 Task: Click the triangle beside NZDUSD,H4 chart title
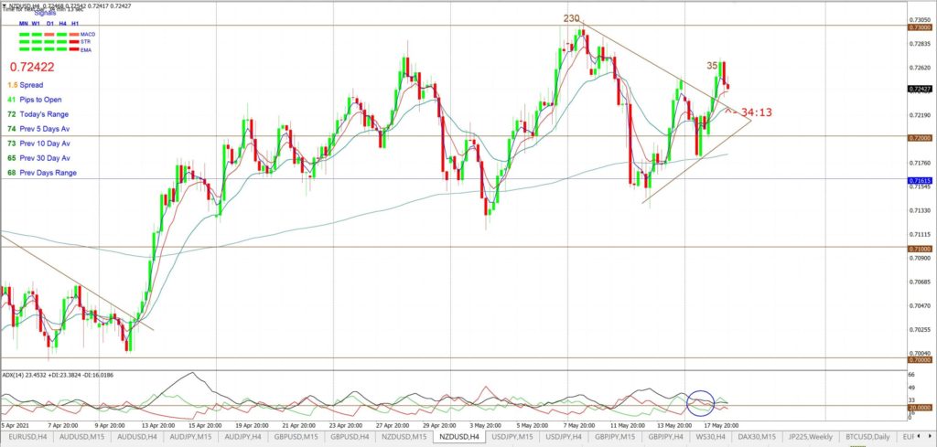pos(5,6)
